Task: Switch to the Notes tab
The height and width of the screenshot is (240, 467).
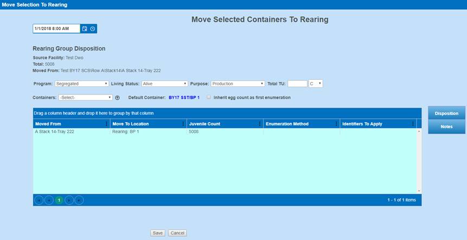Action: [x=446, y=127]
